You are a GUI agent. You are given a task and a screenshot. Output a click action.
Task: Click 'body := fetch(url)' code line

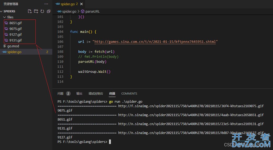tap(96, 52)
